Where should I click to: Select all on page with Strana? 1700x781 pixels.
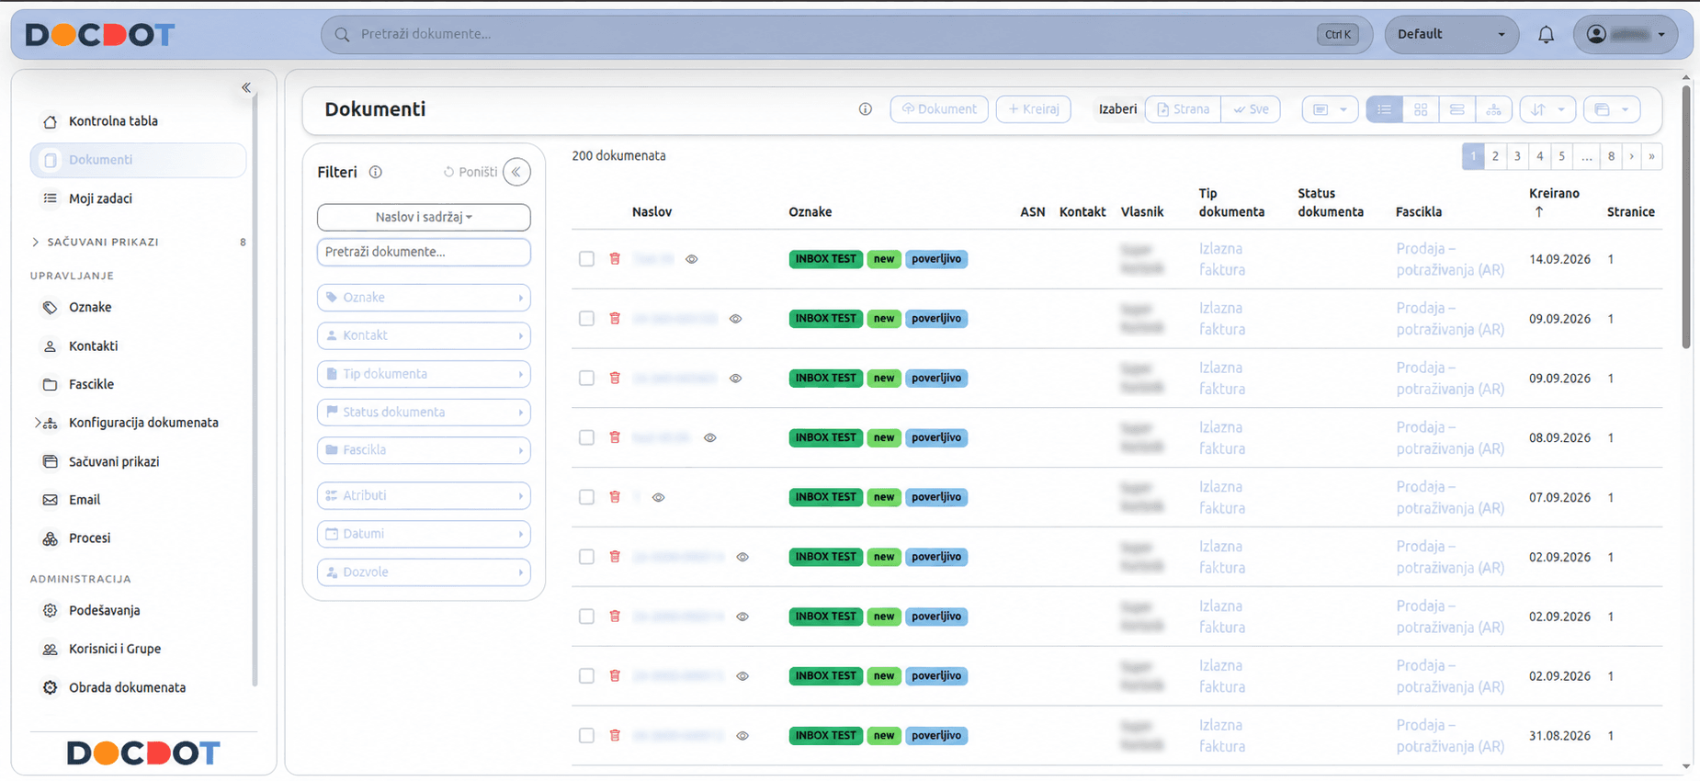1184,110
